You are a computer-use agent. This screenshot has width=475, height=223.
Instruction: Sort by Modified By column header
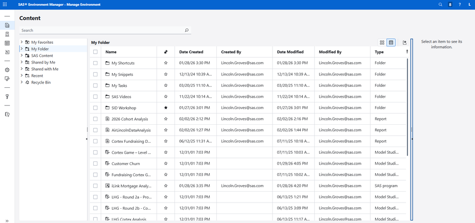point(330,52)
